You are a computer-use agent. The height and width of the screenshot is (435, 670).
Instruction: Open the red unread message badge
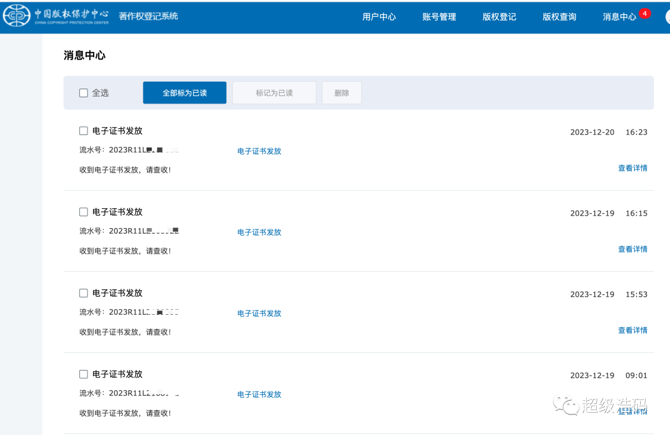tap(645, 13)
